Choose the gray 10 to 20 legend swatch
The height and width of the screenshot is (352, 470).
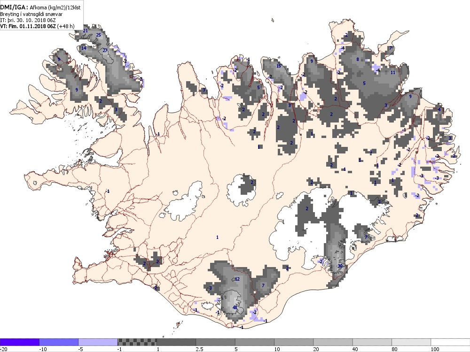pos(294,342)
